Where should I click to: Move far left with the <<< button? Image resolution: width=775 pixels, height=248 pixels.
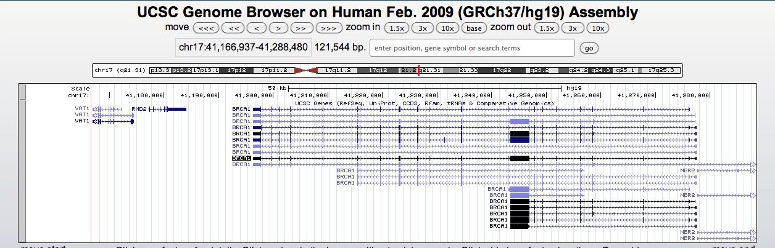pos(206,28)
